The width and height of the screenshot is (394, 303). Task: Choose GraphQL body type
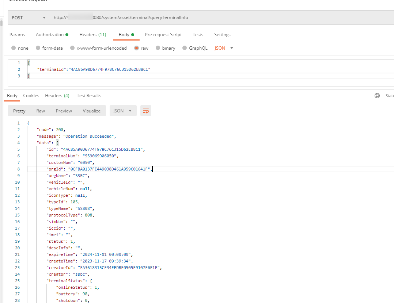click(x=185, y=48)
